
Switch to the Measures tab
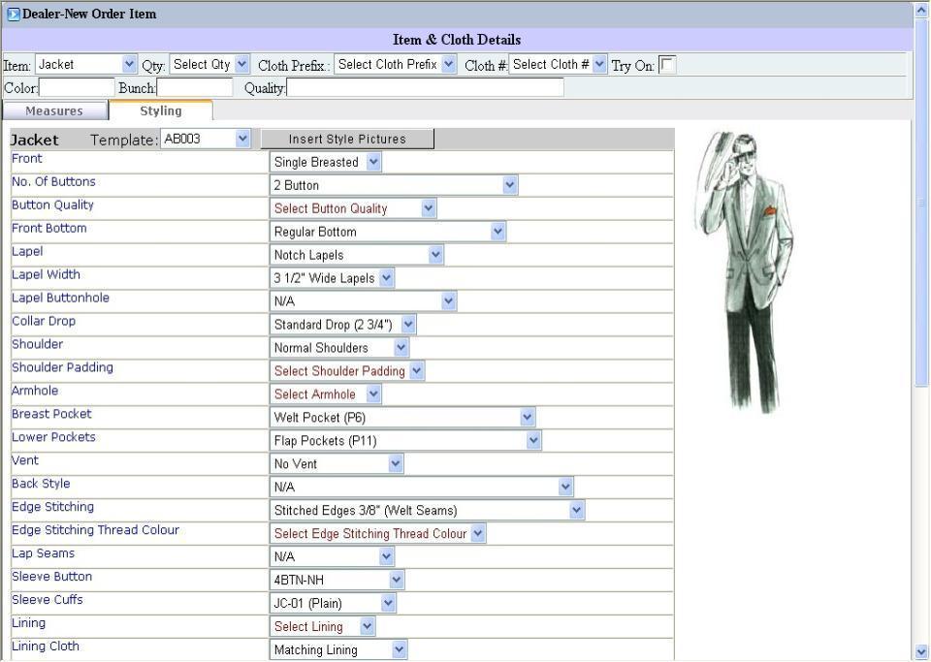pos(54,110)
